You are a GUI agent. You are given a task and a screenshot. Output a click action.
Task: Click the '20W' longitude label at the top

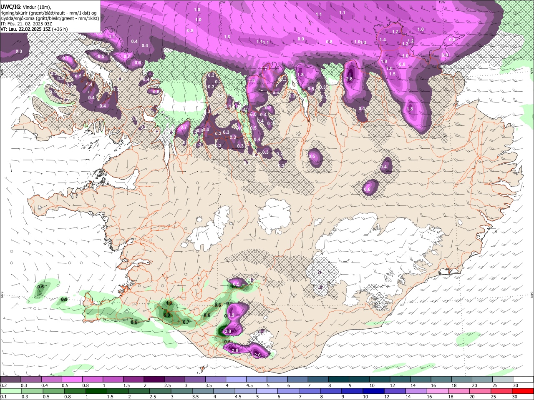pyautogui.click(x=222, y=2)
